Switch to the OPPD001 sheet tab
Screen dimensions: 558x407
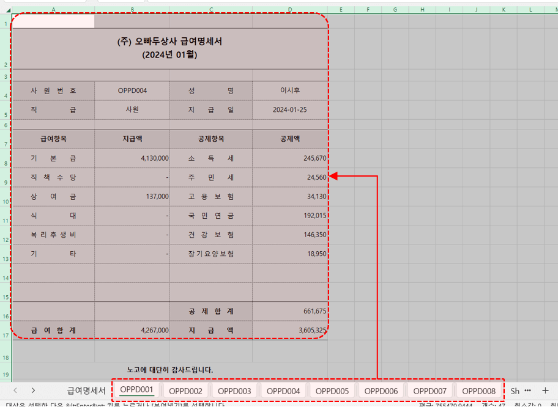point(136,390)
